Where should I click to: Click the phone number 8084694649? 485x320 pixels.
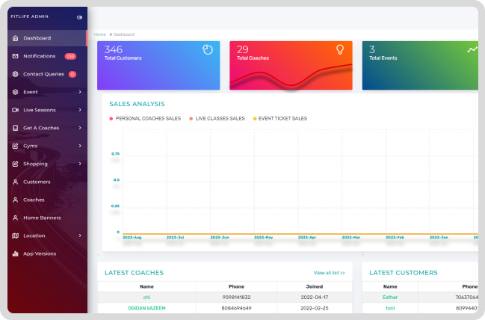point(236,308)
